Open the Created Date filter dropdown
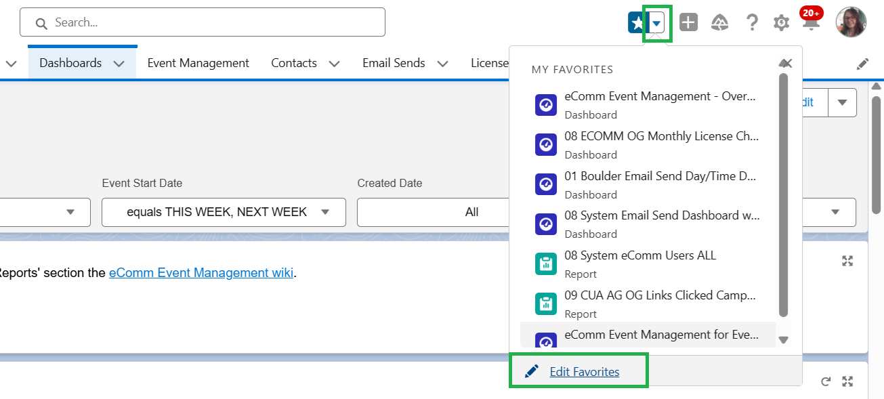884x399 pixels. tap(434, 212)
